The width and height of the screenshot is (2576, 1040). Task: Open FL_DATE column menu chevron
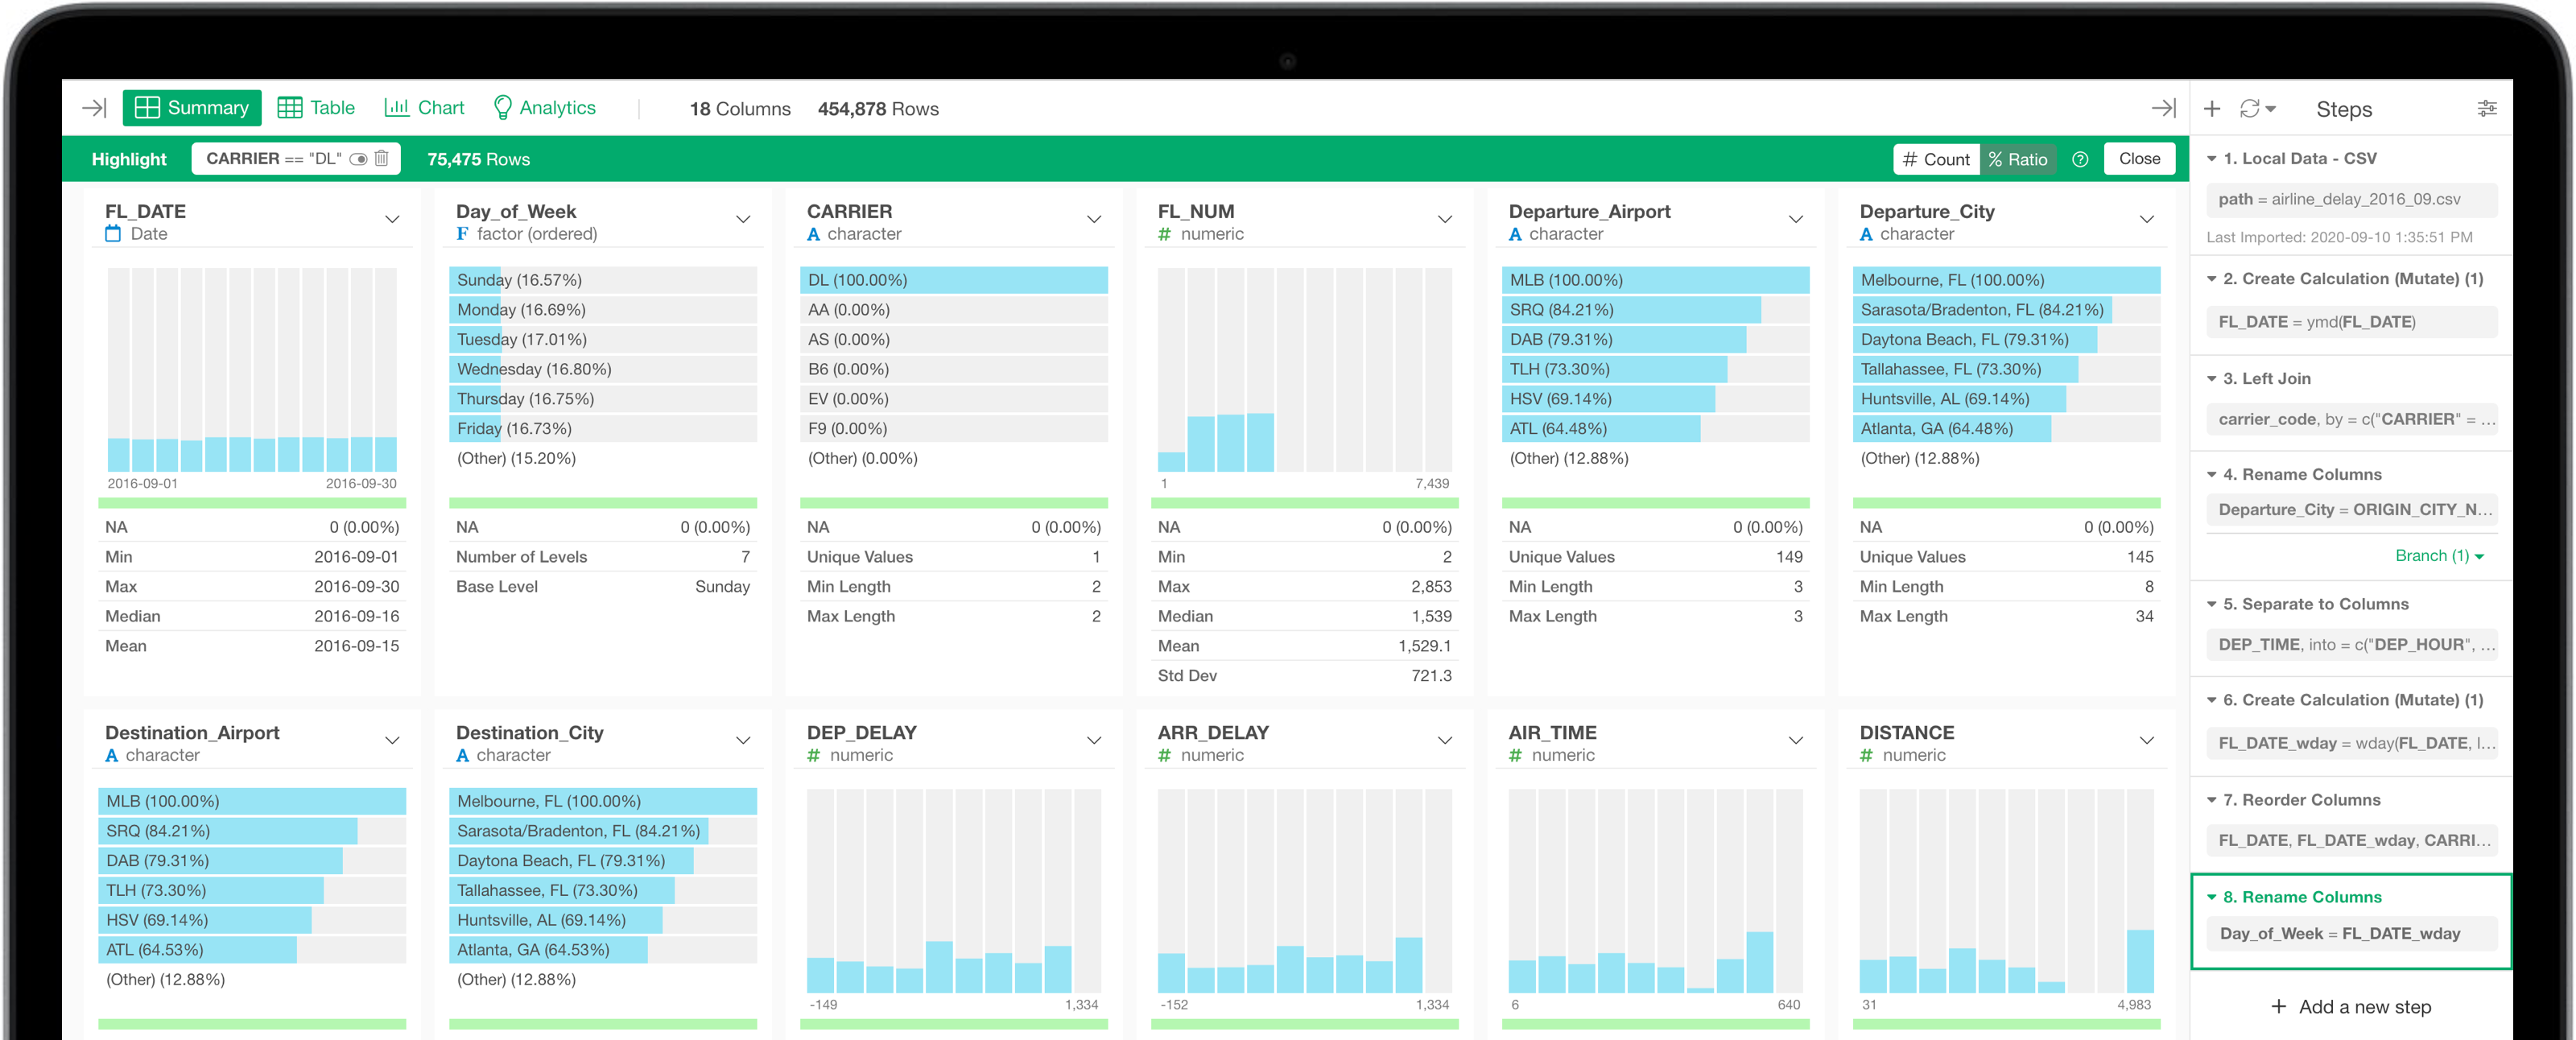pyautogui.click(x=392, y=219)
